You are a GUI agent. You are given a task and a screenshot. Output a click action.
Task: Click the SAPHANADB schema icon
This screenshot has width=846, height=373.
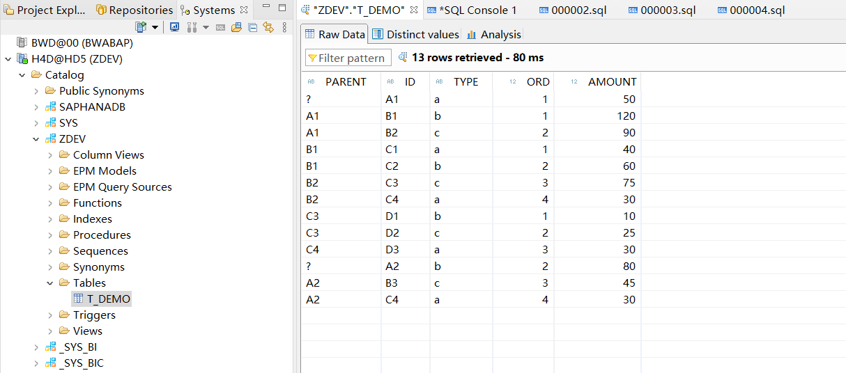click(51, 107)
